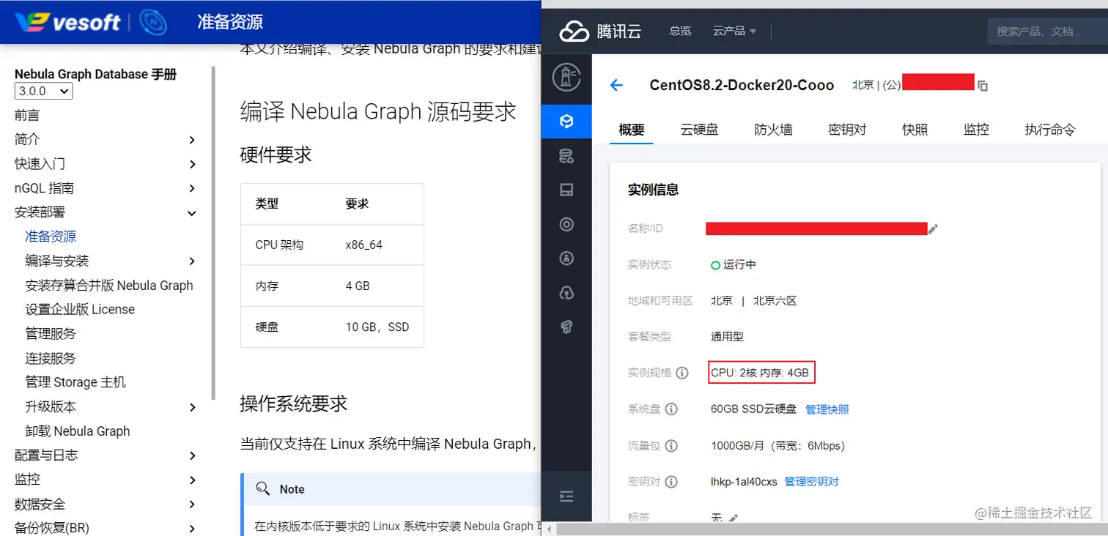The image size is (1108, 536).
Task: Expand the 监控 section chevron in docs sidebar
Action: [x=192, y=480]
